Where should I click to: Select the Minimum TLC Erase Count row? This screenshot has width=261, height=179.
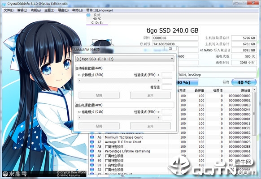[x=170, y=137]
